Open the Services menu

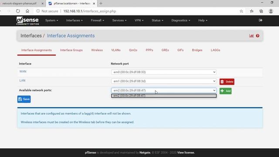pyautogui.click(x=119, y=20)
